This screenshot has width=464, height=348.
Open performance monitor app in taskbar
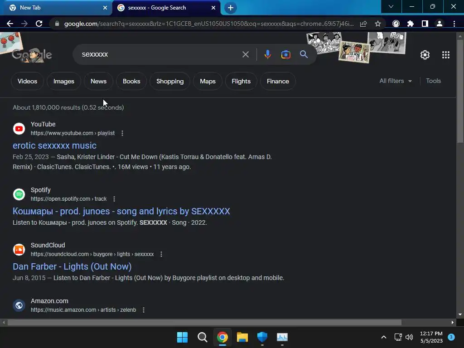pos(282,337)
